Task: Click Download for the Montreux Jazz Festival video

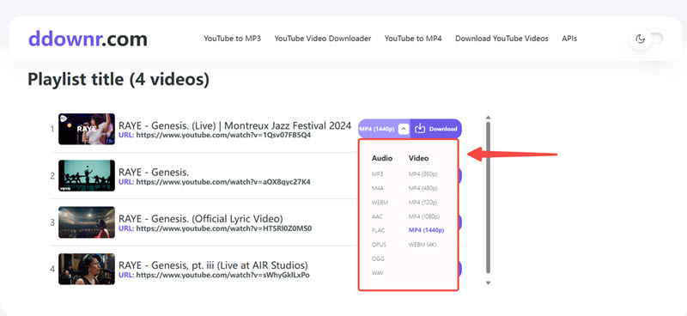Action: pos(435,129)
